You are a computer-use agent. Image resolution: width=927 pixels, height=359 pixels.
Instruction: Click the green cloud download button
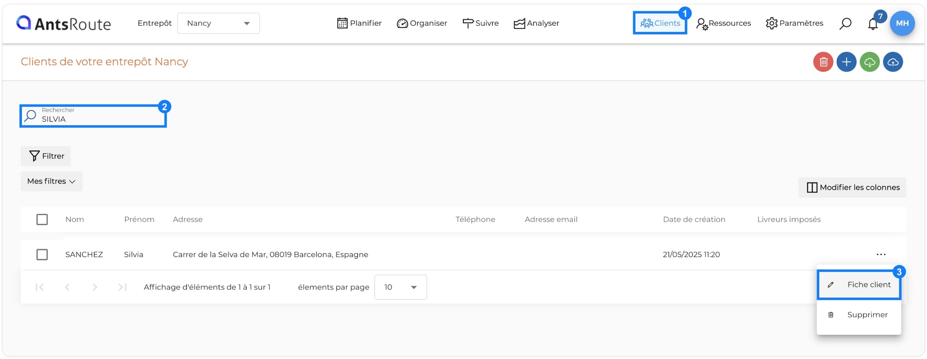870,62
